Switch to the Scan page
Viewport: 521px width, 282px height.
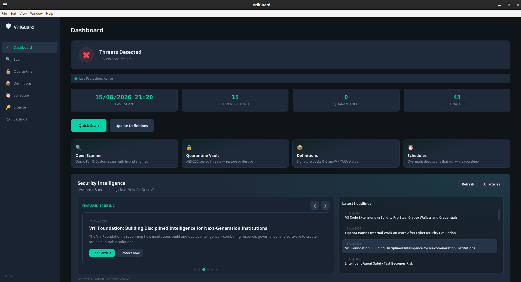coord(30,59)
